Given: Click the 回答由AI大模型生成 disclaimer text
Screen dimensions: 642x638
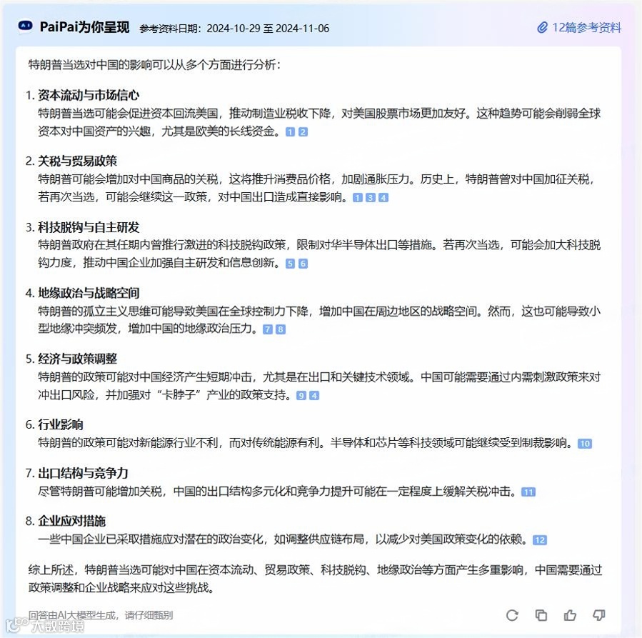Looking at the screenshot, I should coord(100,615).
